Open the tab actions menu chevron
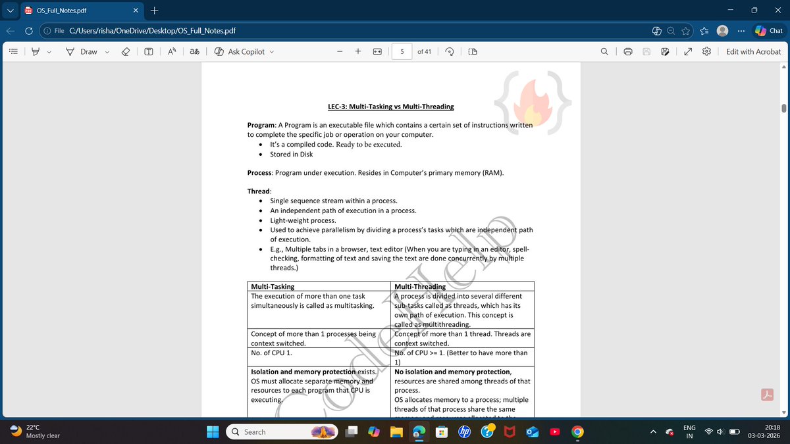The image size is (790, 444). pos(9,11)
